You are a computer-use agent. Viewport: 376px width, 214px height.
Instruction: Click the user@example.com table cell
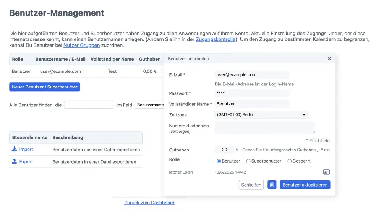coord(60,71)
